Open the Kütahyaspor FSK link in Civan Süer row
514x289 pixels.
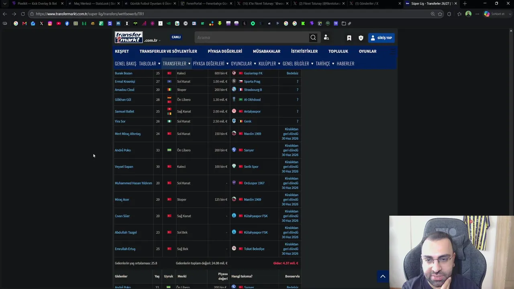(255, 216)
